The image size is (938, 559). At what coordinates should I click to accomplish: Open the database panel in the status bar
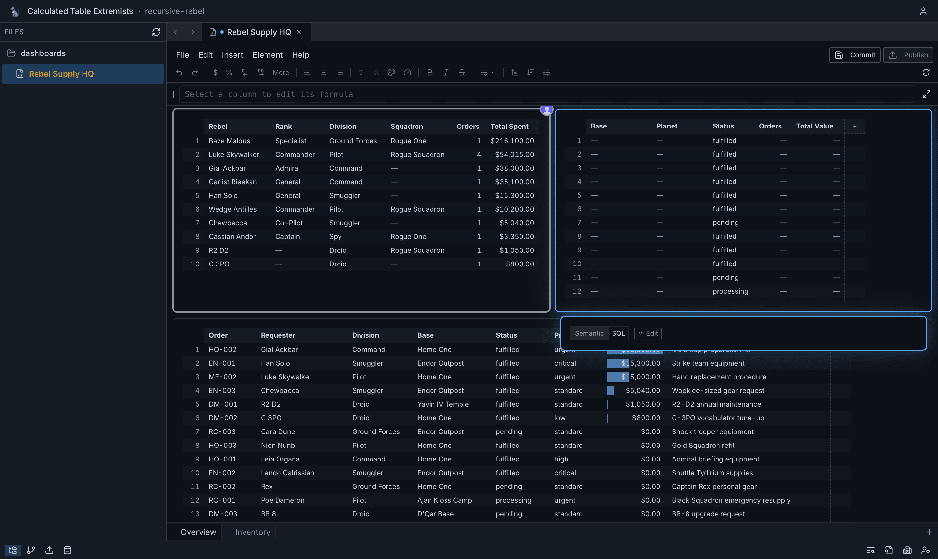pos(67,550)
